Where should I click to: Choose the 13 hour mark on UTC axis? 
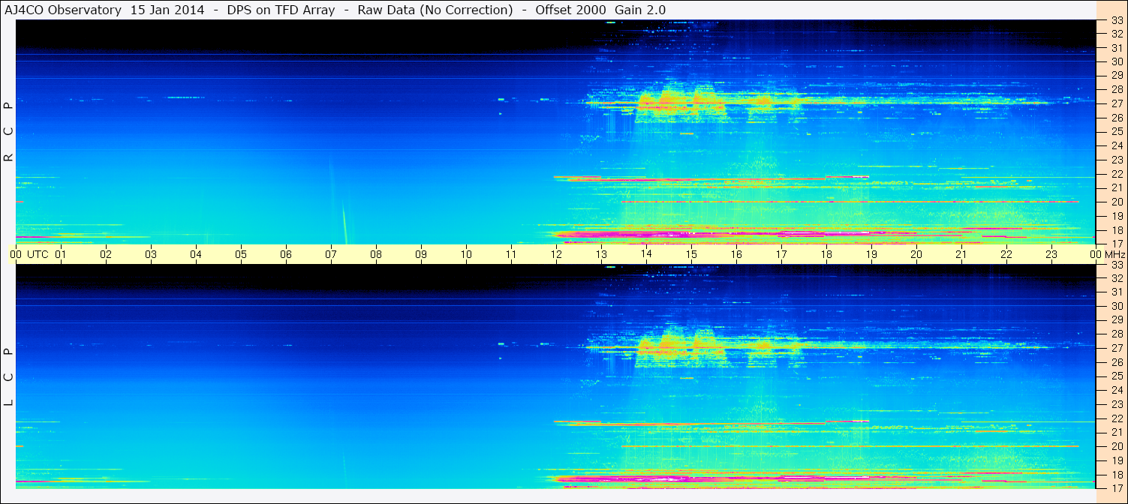coord(601,254)
